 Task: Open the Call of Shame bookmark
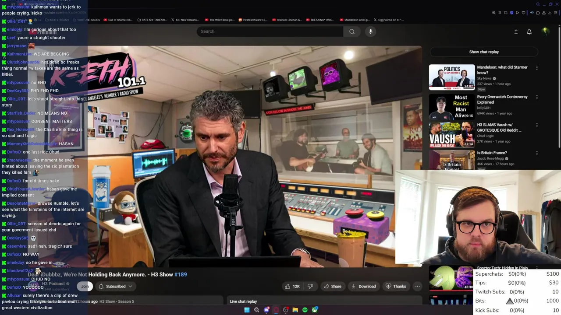[118, 20]
